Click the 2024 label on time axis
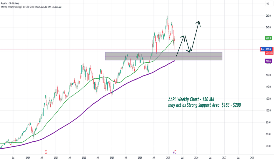274x161 pixels. coord(140,158)
